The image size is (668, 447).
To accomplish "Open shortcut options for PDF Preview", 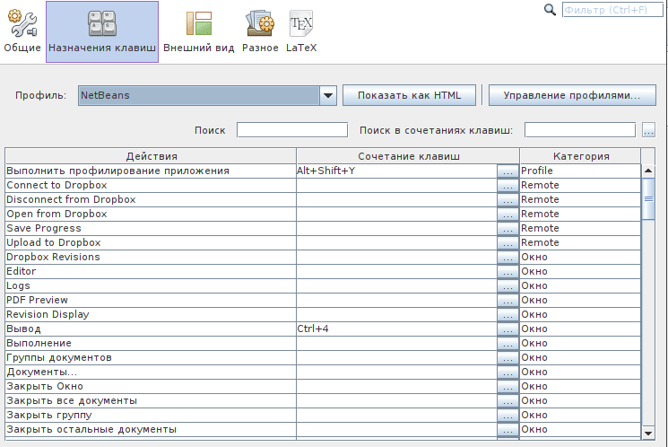I will (508, 301).
